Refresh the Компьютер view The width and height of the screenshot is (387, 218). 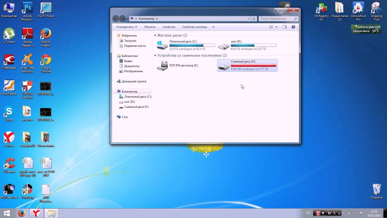(254, 19)
